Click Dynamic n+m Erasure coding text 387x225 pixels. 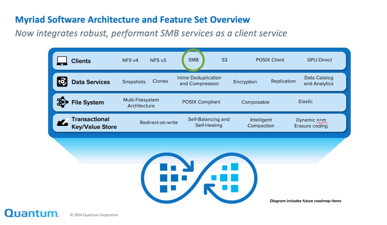tap(311, 123)
